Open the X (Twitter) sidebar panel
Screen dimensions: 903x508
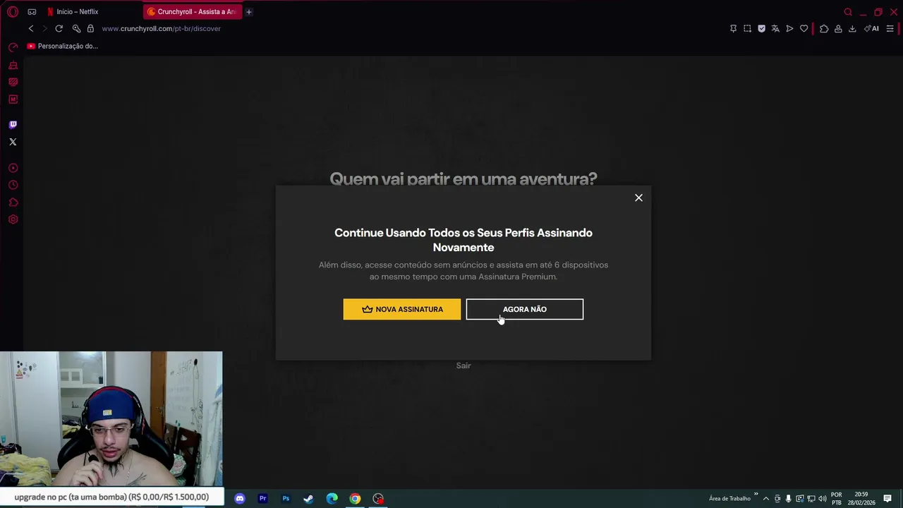(x=13, y=142)
